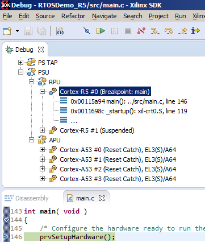
Task: Click the Step Return icon
Action: tap(182, 31)
